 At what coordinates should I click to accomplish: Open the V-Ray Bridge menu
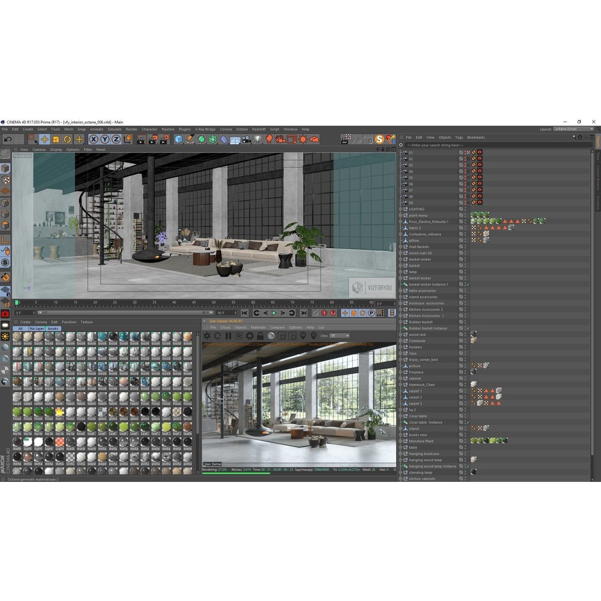[x=205, y=129]
